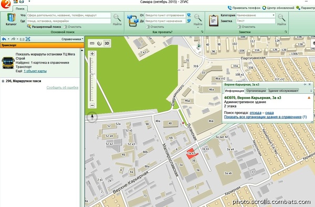Viewport: 315px width, 207px height.
Task: Toggle the 3D map view button
Action: click(x=107, y=43)
